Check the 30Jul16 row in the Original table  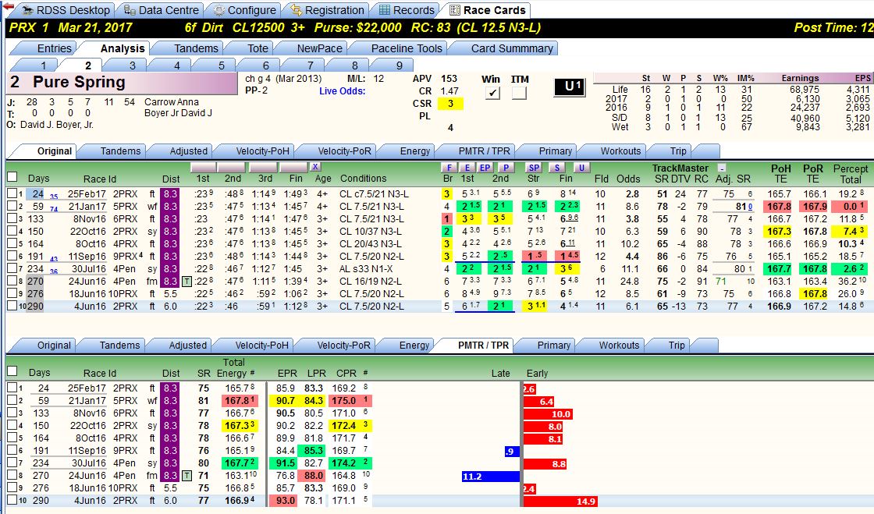[x=12, y=268]
